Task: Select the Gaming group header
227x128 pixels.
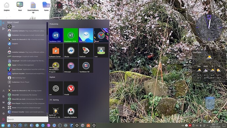Action: [54, 100]
